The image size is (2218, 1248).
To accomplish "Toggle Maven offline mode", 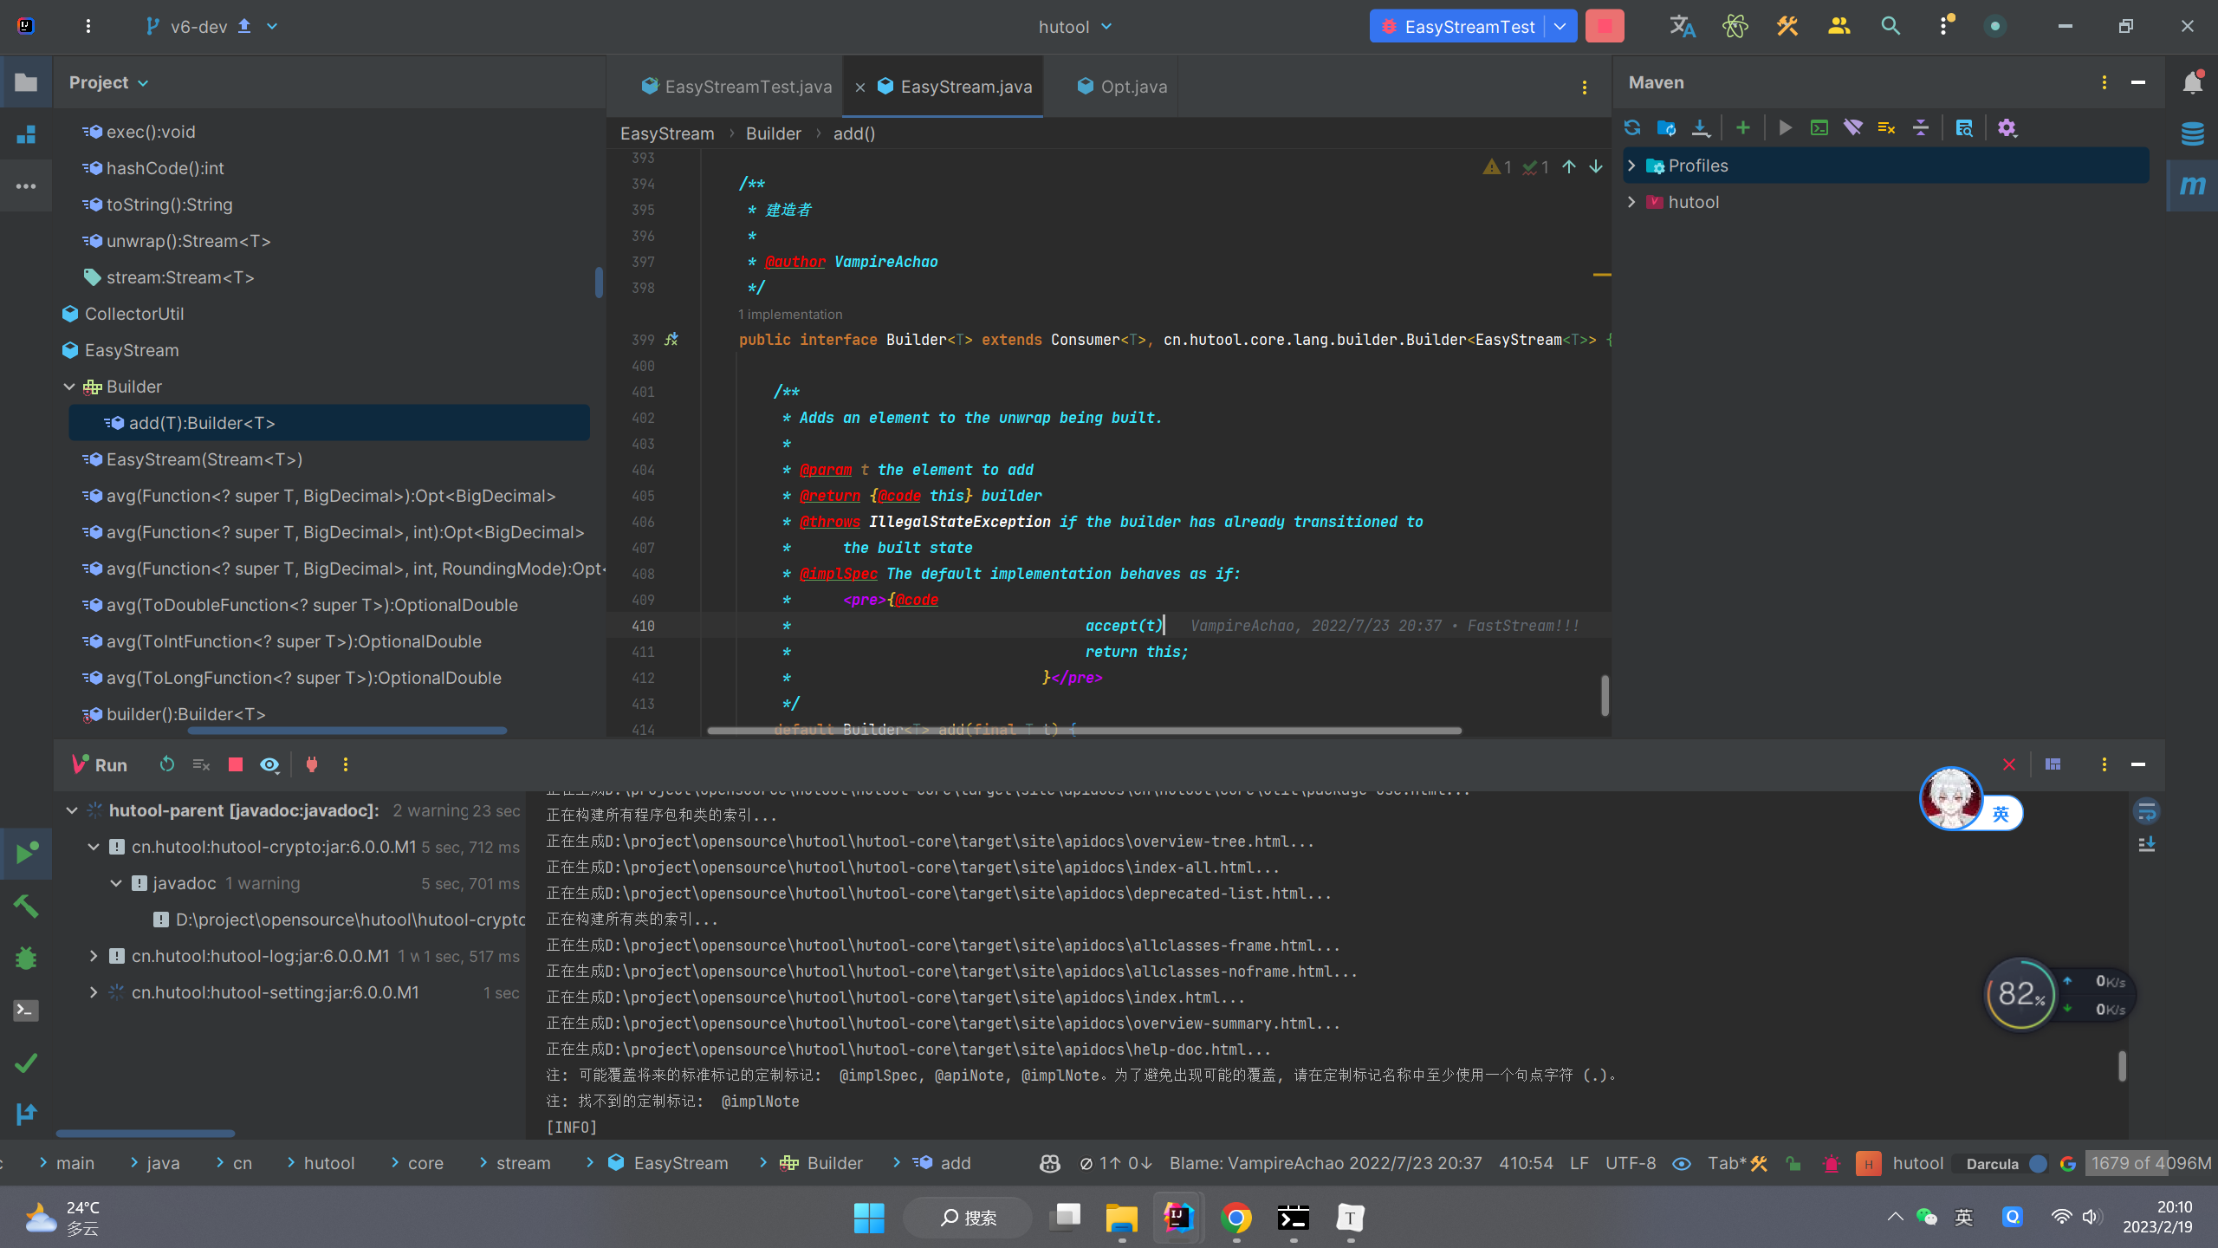I will (x=1852, y=128).
